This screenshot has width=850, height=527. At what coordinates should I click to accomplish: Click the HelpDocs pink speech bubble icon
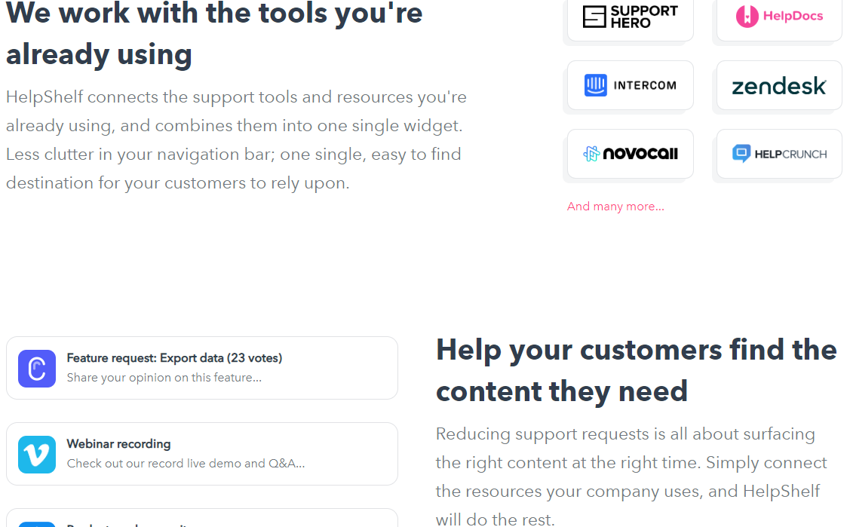[749, 16]
